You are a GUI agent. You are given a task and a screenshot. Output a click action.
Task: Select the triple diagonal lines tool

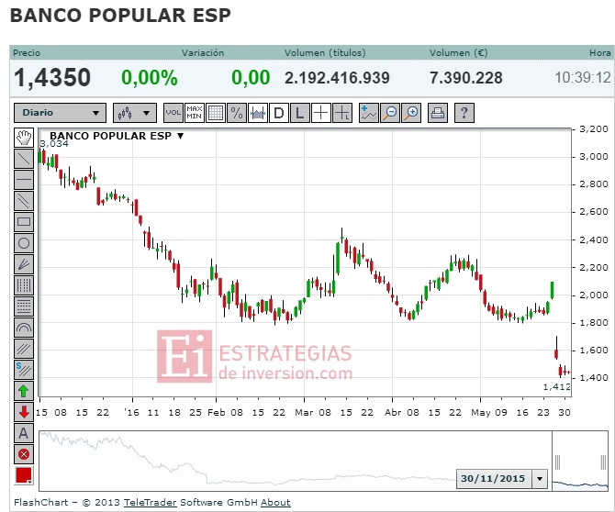click(24, 350)
